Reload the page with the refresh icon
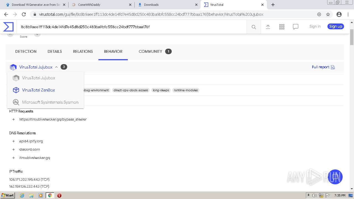 pos(24,14)
